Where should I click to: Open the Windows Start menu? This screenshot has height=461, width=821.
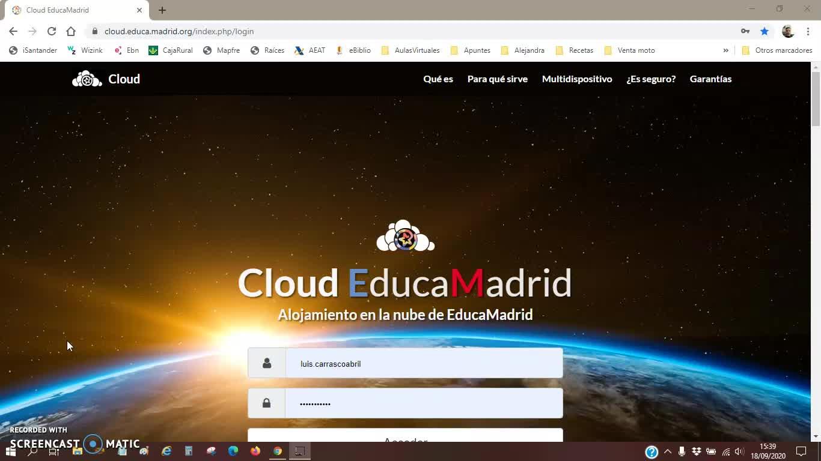[x=10, y=451]
